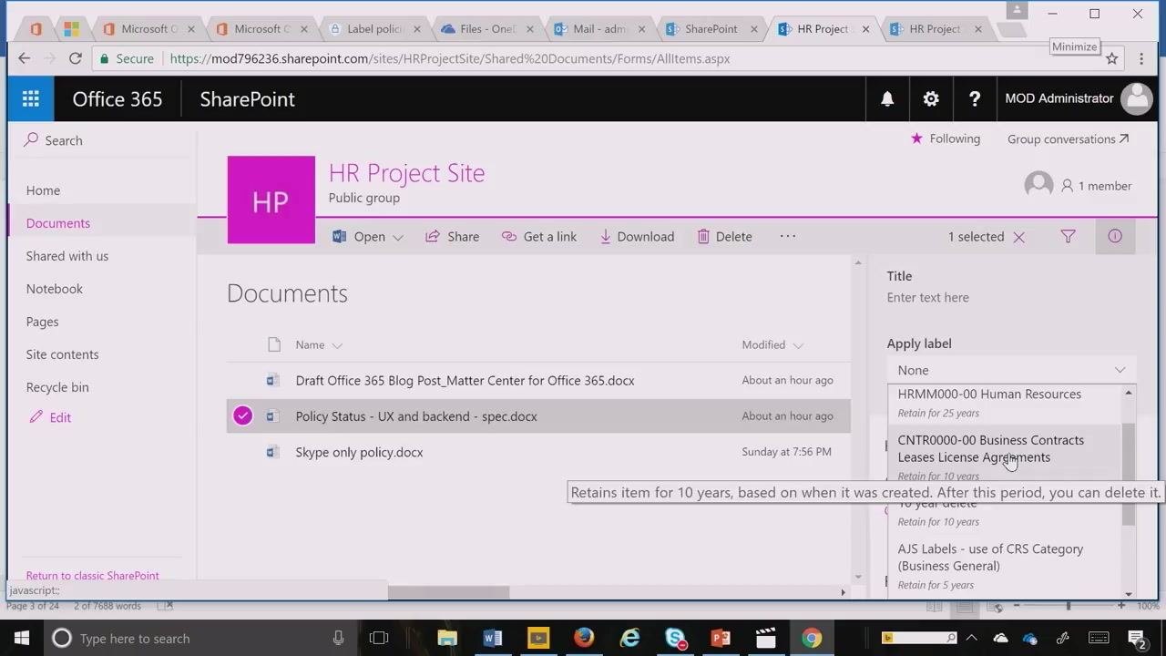The height and width of the screenshot is (656, 1166).
Task: Click the Word zoom slider in status bar
Action: coord(1069,606)
